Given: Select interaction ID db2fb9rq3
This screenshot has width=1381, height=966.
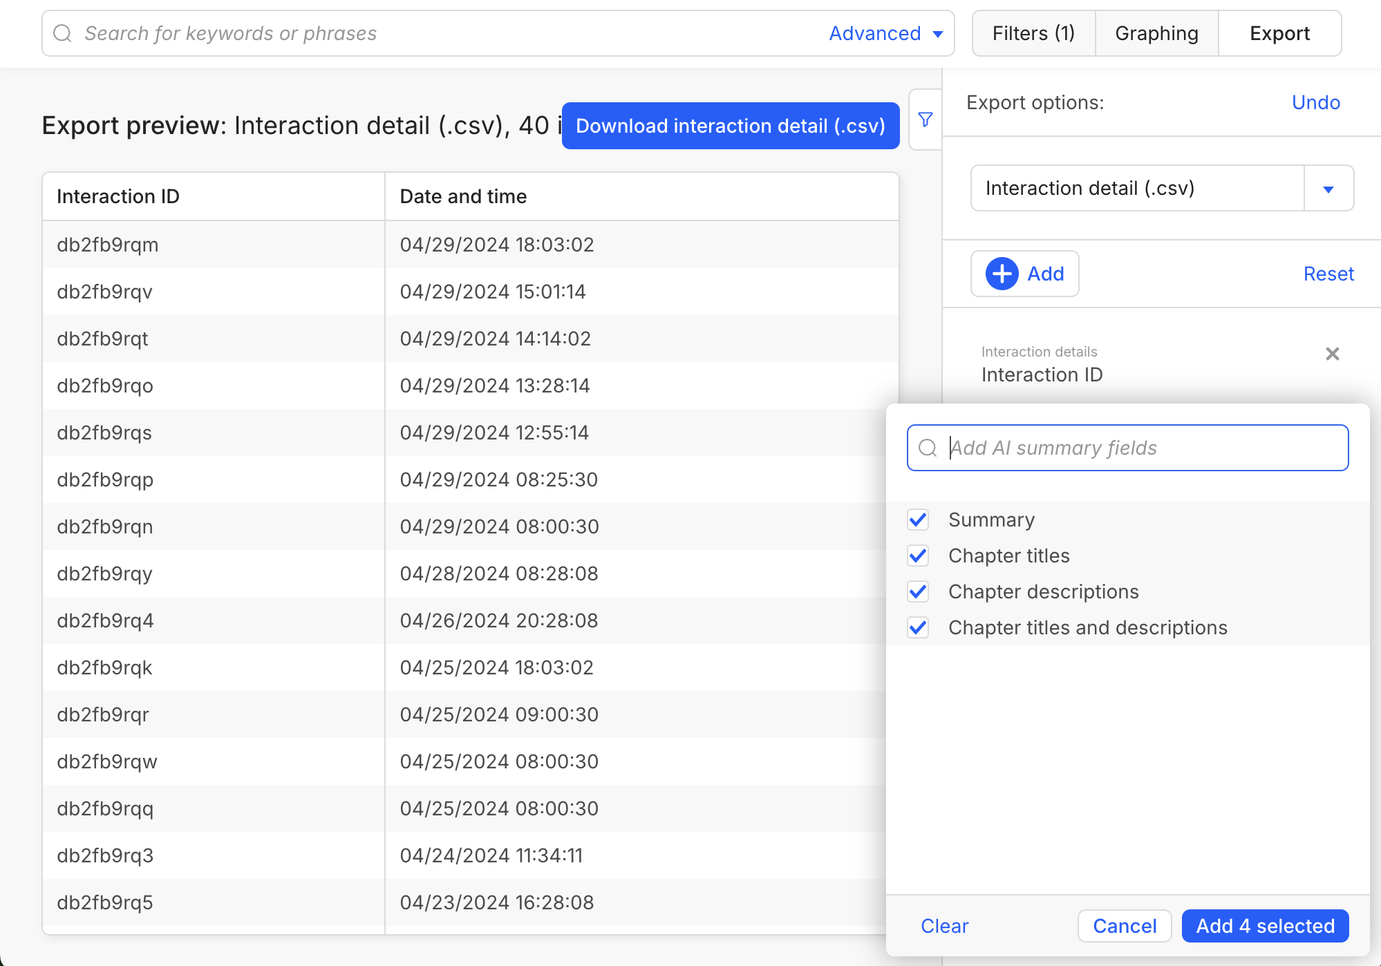Looking at the screenshot, I should point(105,855).
